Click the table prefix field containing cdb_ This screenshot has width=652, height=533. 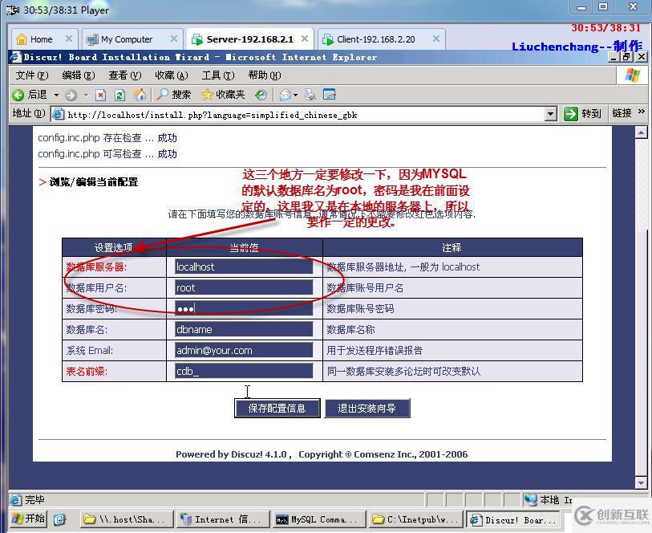click(244, 371)
